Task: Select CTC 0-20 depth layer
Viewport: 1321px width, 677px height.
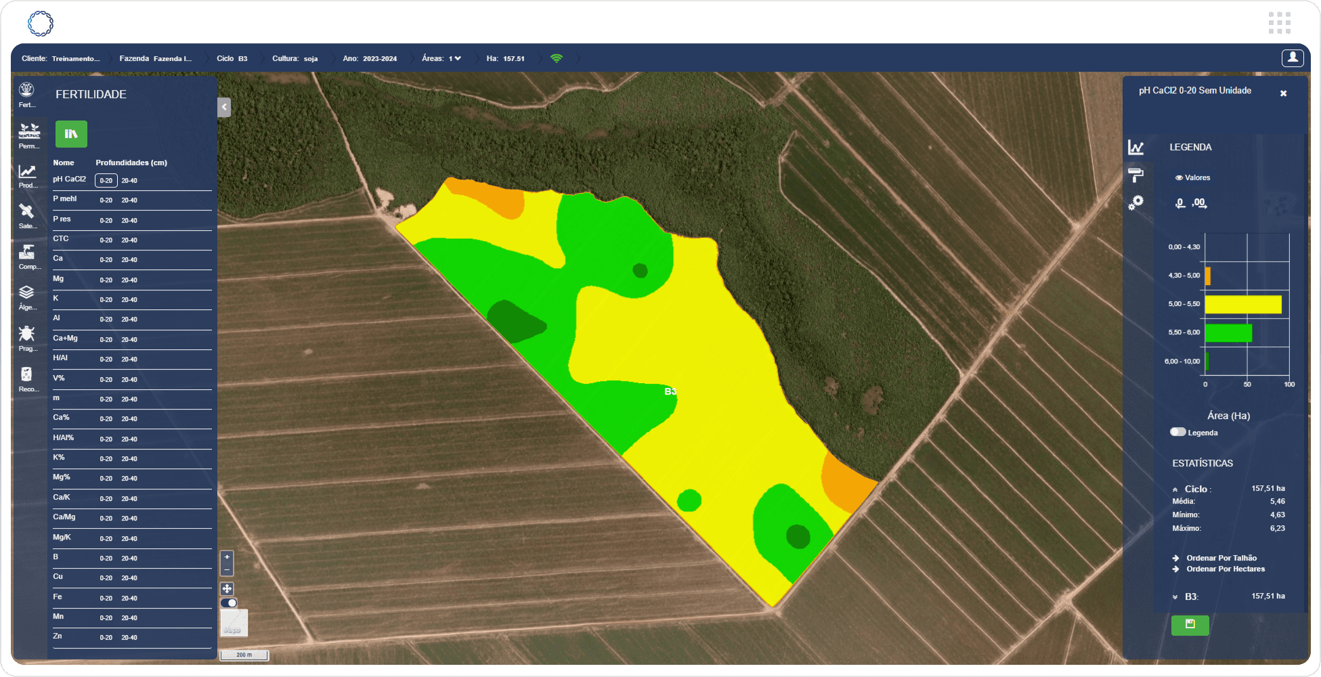Action: [106, 240]
